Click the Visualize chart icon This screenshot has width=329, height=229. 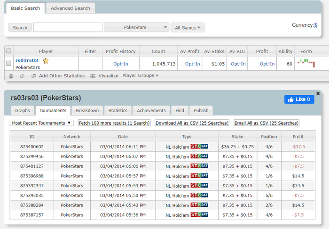tap(93, 76)
